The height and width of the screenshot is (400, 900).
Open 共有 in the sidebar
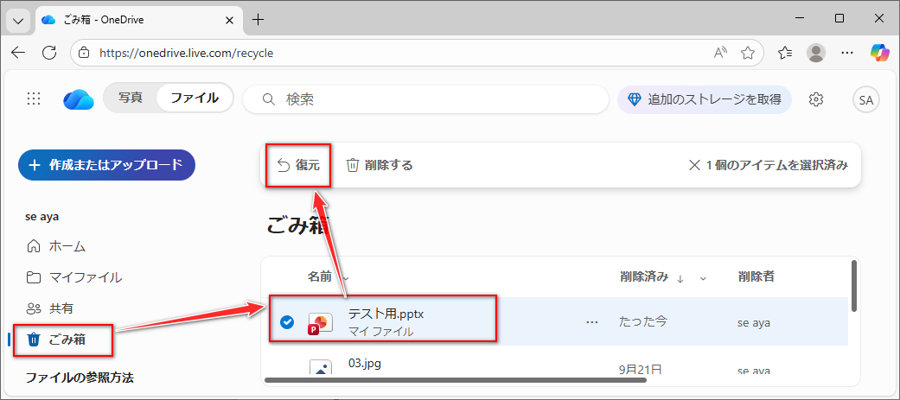click(x=50, y=308)
